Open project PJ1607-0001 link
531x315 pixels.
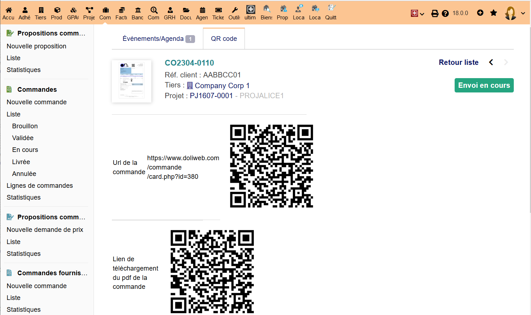click(211, 96)
